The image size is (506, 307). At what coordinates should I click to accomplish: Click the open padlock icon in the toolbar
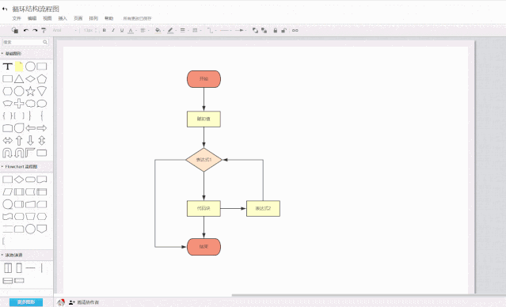coord(284,30)
